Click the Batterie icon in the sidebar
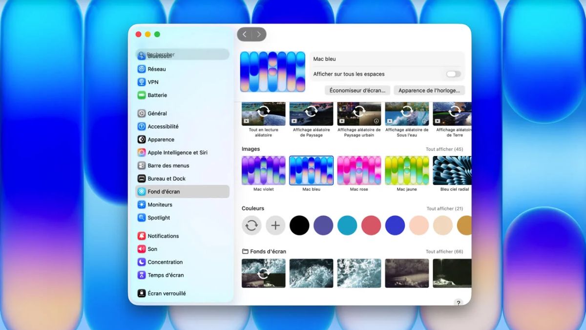This screenshot has height=330, width=586. (141, 95)
